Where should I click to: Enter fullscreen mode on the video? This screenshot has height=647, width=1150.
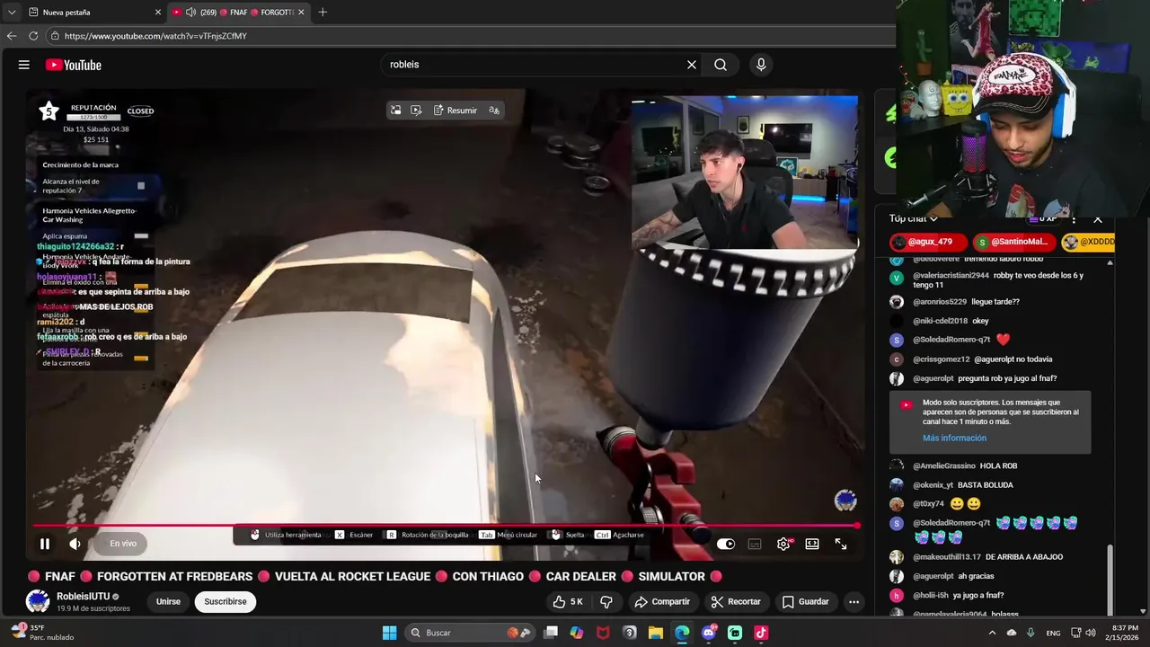click(841, 544)
